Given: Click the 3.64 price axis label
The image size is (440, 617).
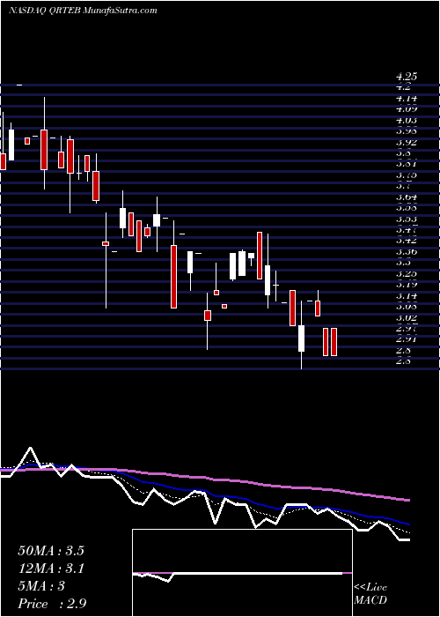Looking at the screenshot, I should 407,197.
